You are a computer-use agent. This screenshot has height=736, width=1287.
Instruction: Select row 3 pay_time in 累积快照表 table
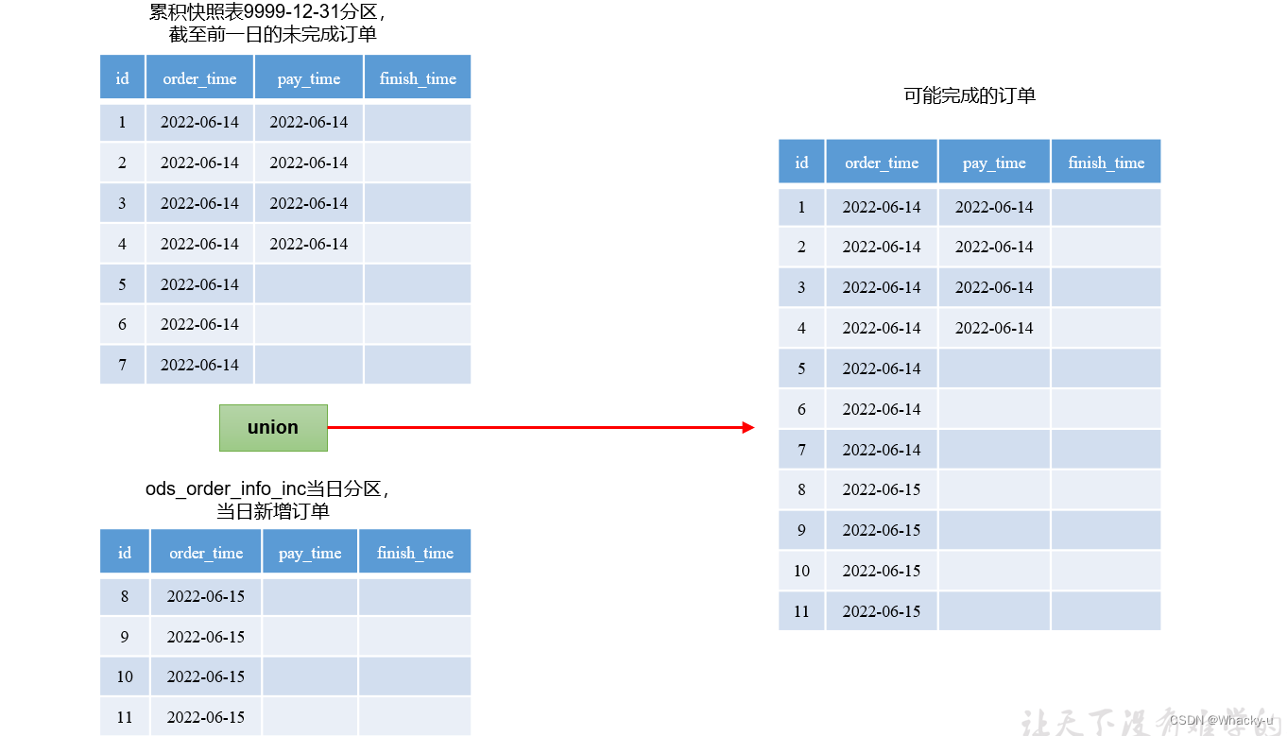[x=309, y=203]
